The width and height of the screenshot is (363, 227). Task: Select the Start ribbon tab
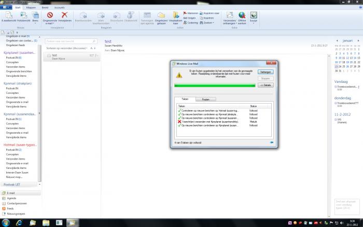[18, 8]
